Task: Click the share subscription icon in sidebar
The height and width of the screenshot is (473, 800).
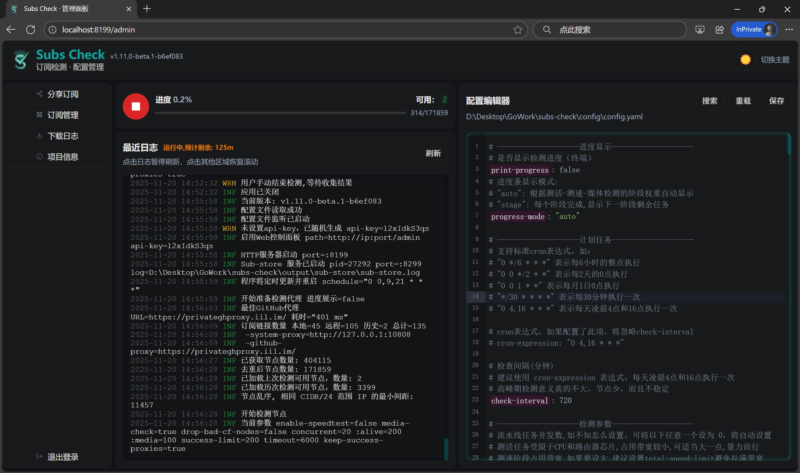Action: click(x=40, y=94)
